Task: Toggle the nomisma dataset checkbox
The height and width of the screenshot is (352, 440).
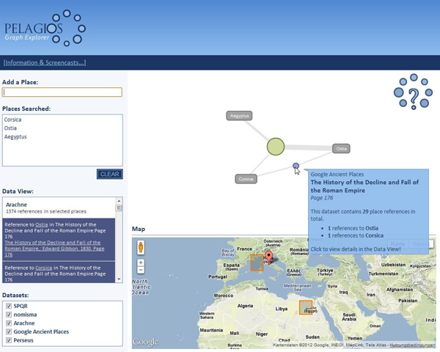Action: (9, 315)
